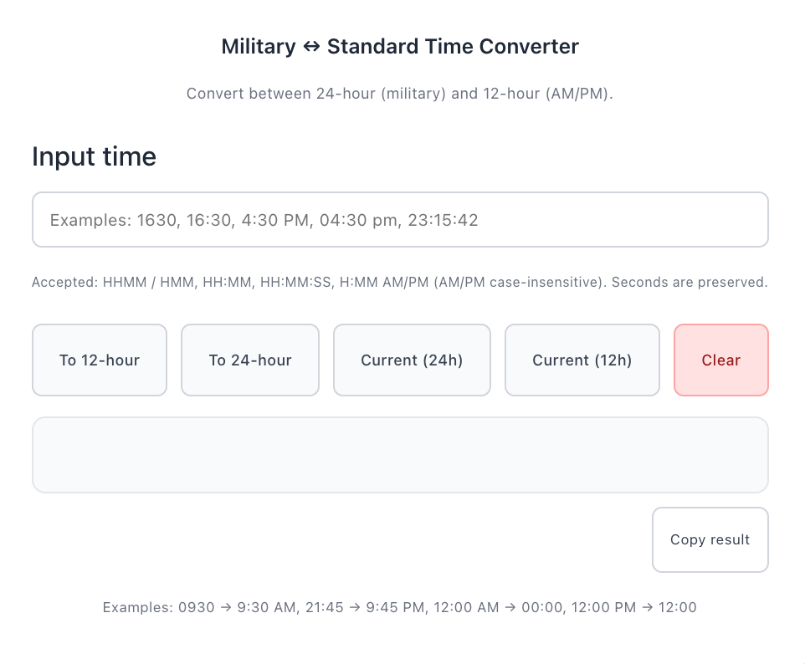Insert current time via Current (24h)

tap(412, 360)
